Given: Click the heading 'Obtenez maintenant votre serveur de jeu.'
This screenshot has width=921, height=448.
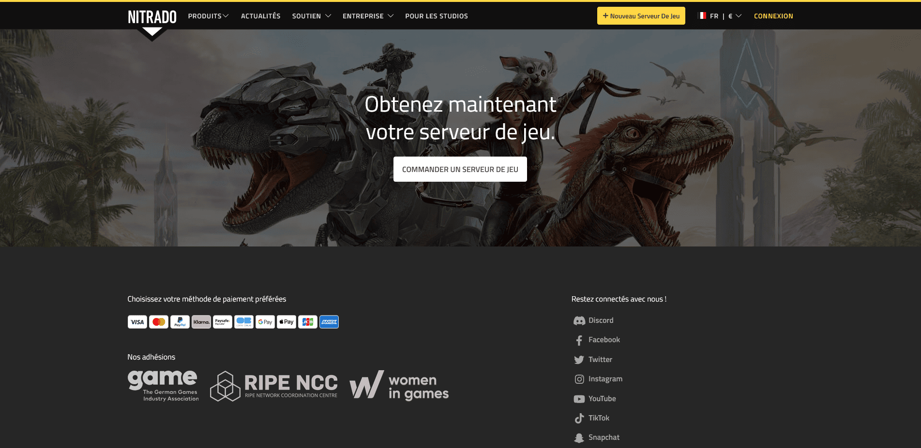Looking at the screenshot, I should (x=460, y=118).
